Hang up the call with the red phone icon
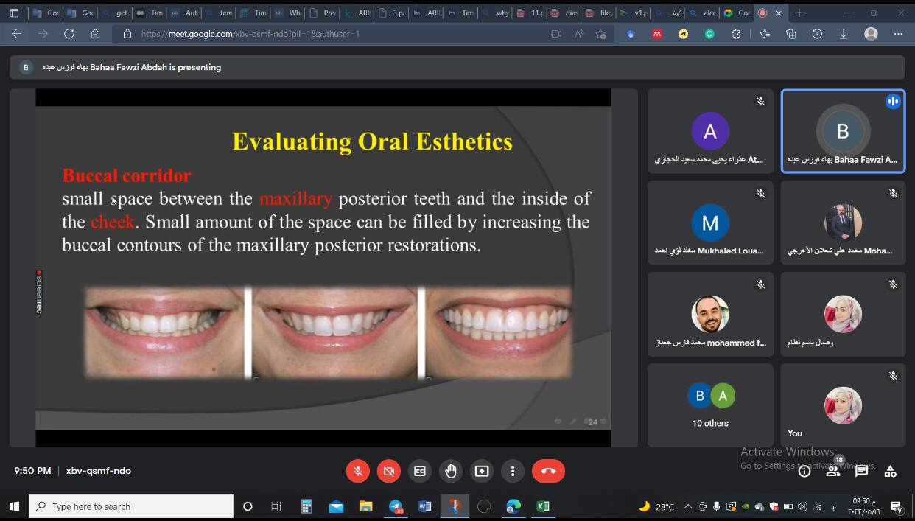The height and width of the screenshot is (521, 915). [x=548, y=471]
